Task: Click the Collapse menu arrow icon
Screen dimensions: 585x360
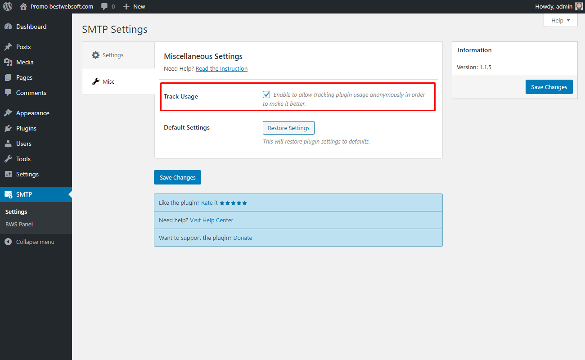Action: pyautogui.click(x=8, y=242)
